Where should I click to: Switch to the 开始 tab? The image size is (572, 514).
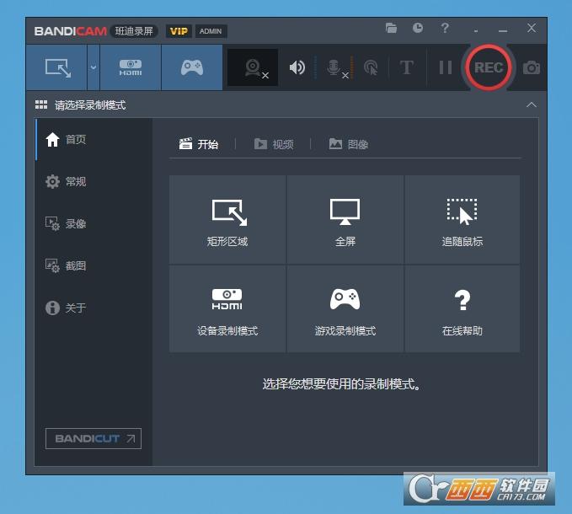(x=199, y=144)
